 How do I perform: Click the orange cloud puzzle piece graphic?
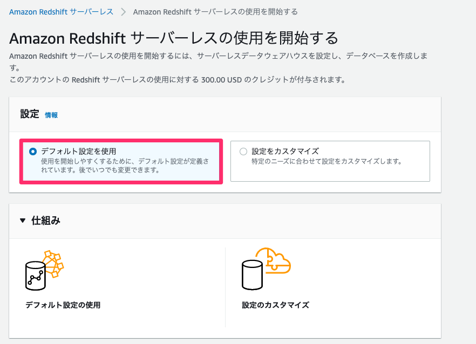point(273,260)
